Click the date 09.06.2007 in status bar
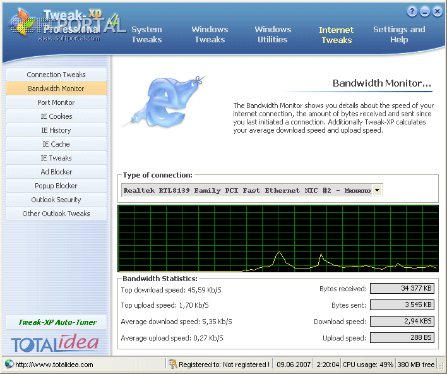447x374 pixels. (294, 365)
